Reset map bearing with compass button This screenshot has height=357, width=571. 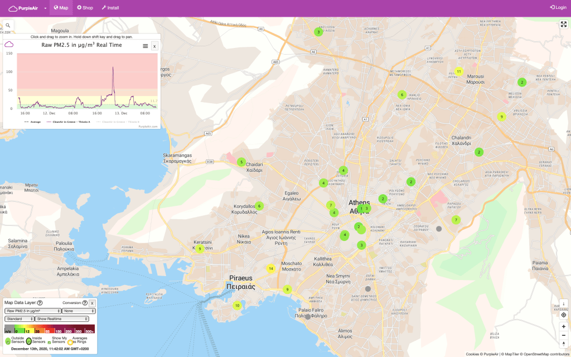[x=563, y=344]
